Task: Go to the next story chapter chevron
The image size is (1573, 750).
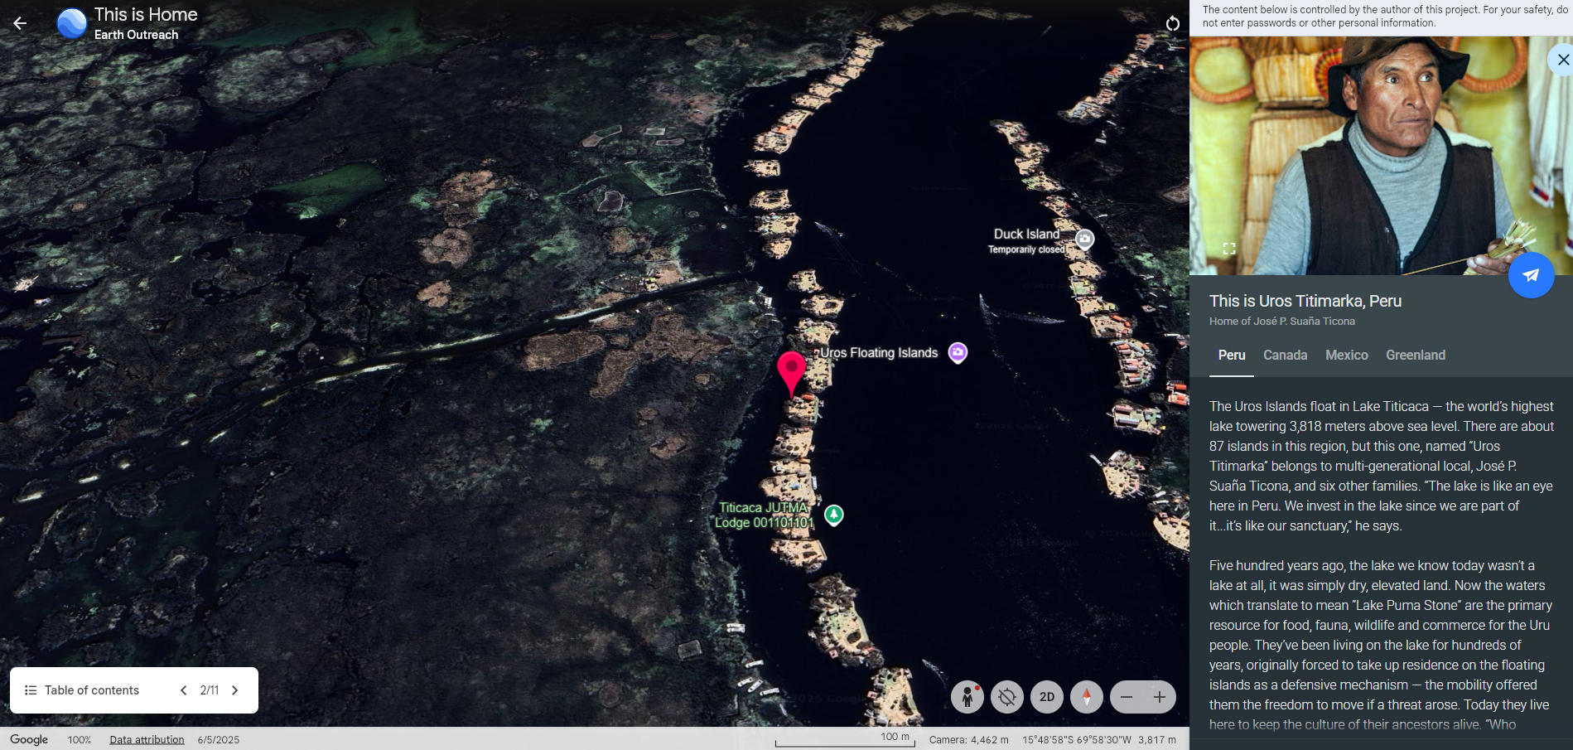Action: (235, 690)
